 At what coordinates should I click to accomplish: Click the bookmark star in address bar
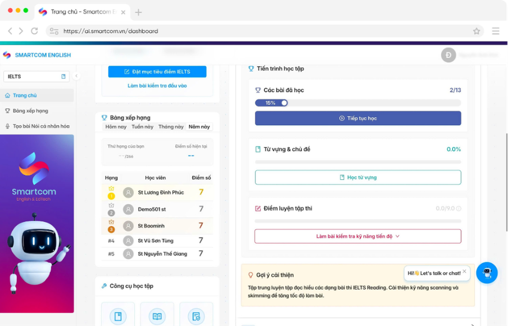pos(476,31)
